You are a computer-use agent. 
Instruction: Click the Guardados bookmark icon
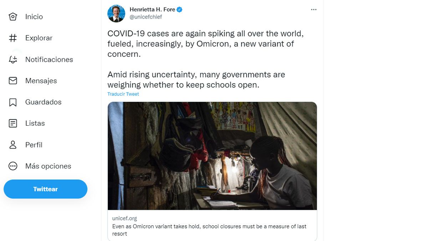pyautogui.click(x=13, y=102)
